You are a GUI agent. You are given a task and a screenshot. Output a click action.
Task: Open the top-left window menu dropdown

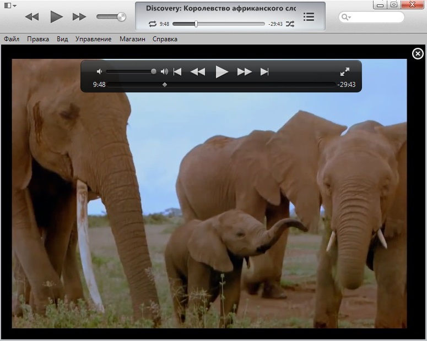(x=10, y=5)
